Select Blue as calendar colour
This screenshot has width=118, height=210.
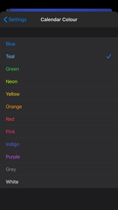coord(59,44)
